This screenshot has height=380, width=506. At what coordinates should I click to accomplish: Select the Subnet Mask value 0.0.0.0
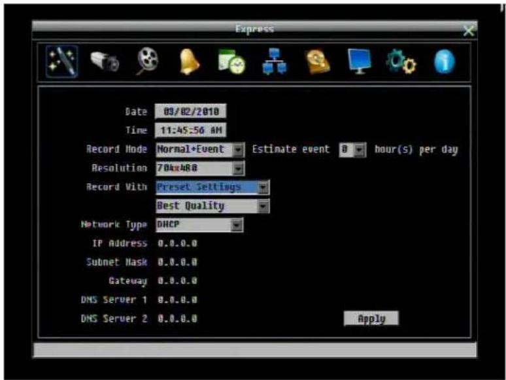177,262
